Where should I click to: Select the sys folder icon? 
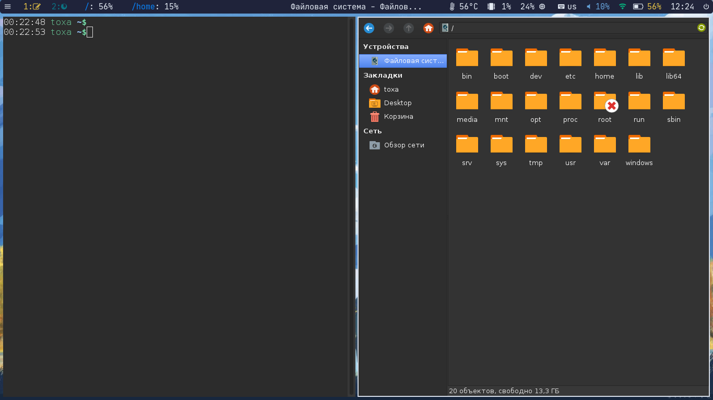(x=502, y=144)
